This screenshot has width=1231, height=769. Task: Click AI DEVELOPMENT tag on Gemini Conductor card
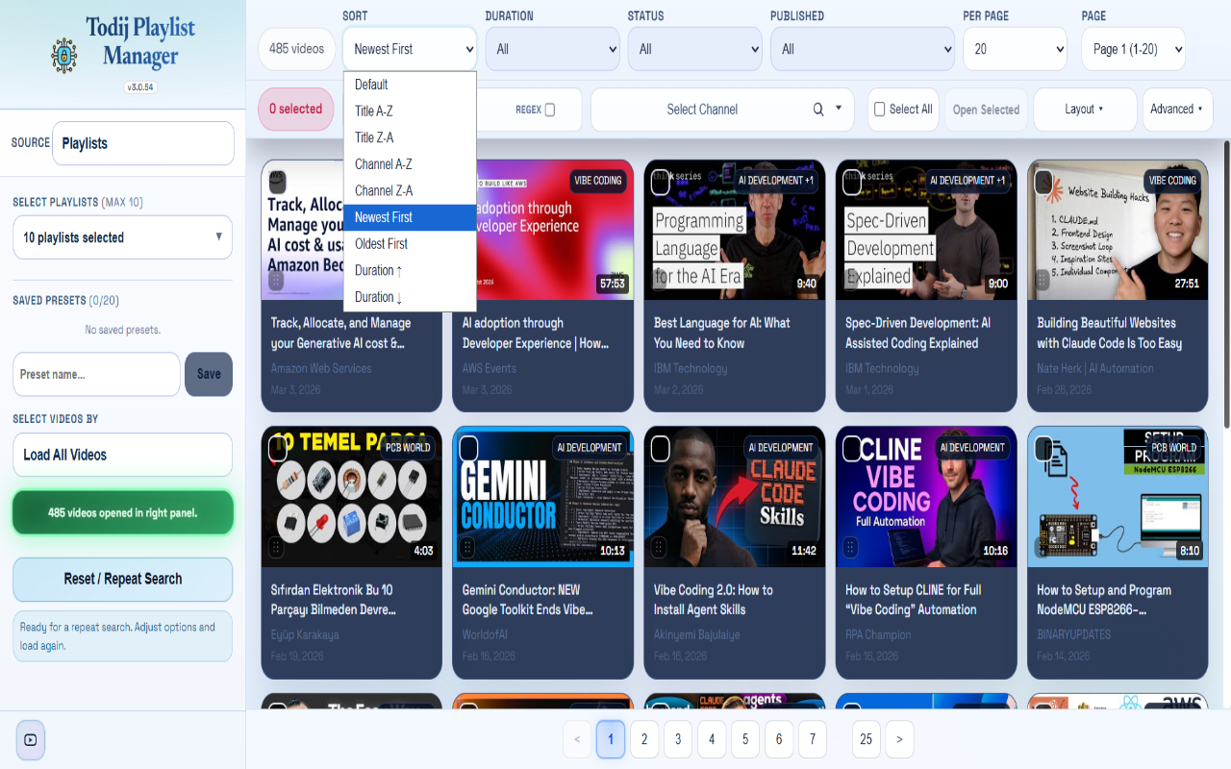(x=590, y=448)
